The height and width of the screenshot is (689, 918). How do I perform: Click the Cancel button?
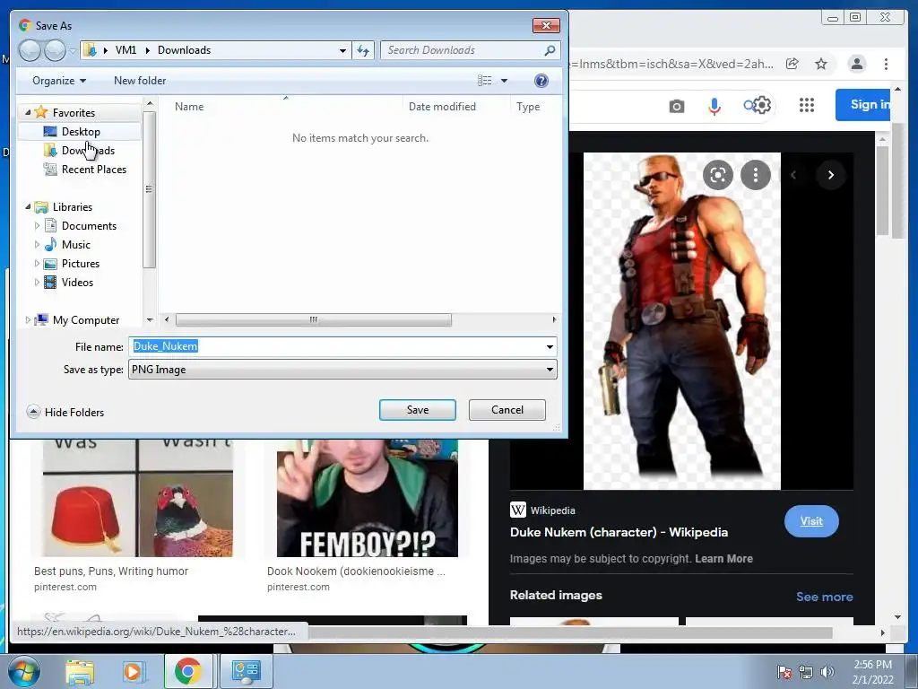coord(507,410)
